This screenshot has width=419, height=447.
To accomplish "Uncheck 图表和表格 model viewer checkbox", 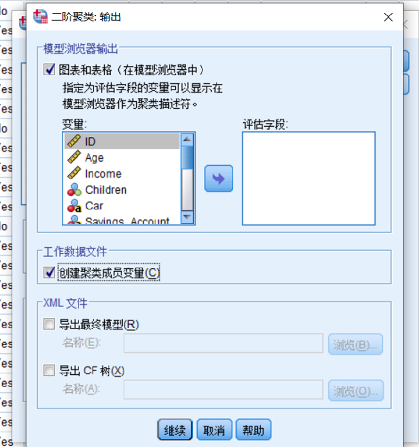I will pos(49,69).
